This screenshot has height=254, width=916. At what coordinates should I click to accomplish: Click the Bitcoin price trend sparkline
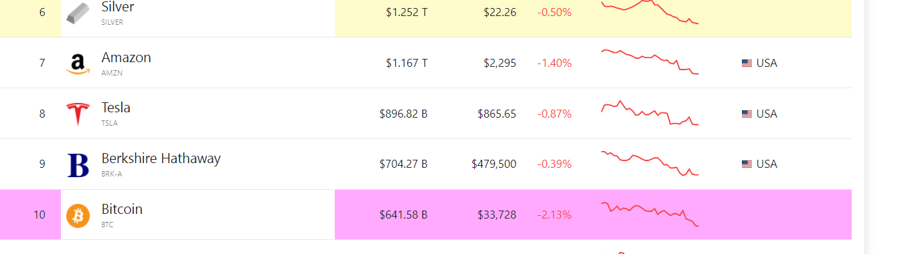(x=650, y=214)
